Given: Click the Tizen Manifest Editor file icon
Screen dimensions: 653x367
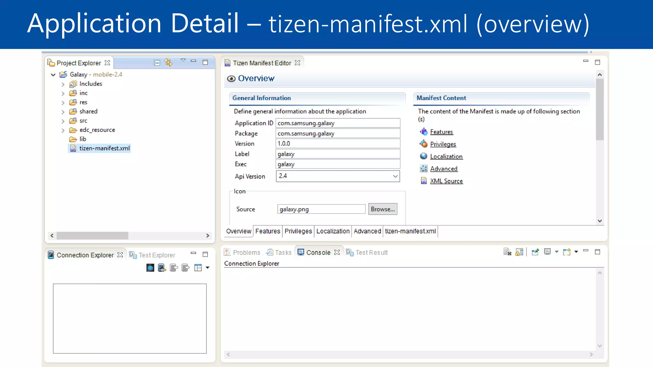Looking at the screenshot, I should point(227,63).
